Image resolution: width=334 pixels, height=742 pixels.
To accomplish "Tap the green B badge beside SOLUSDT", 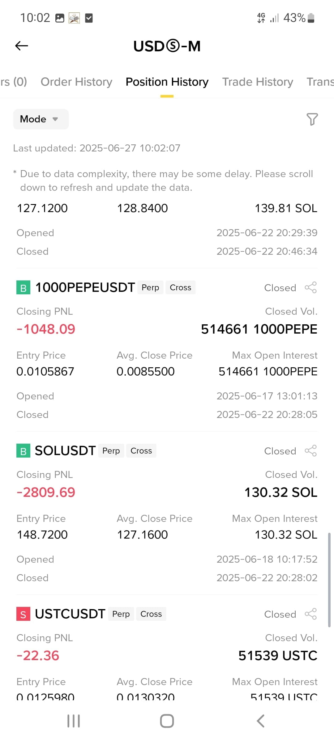I will point(23,451).
